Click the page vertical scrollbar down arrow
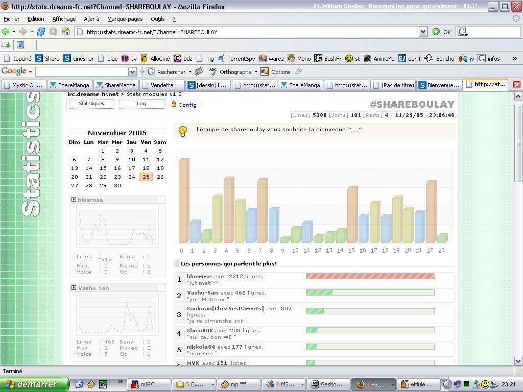 point(518,361)
